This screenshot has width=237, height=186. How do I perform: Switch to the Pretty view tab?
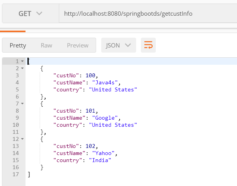pyautogui.click(x=18, y=46)
